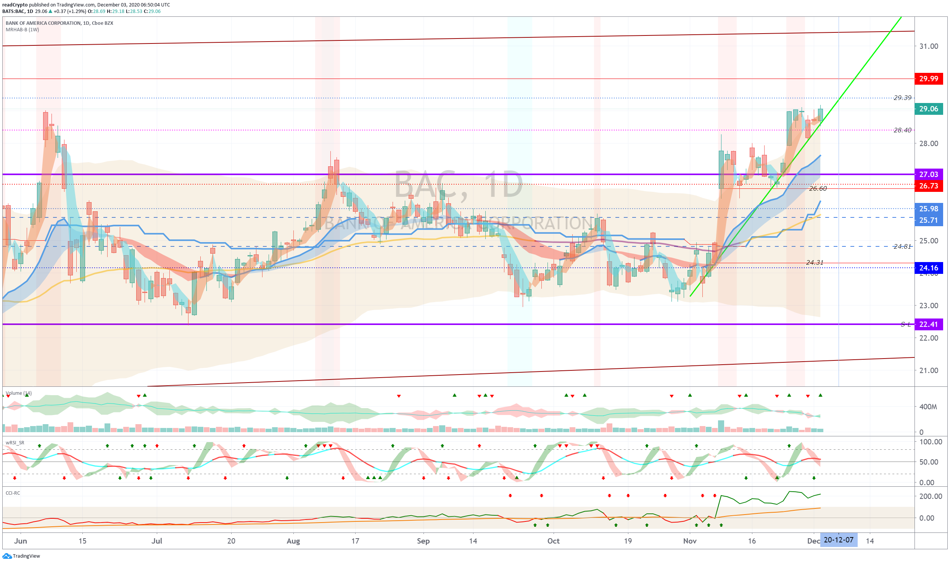
Task: Click the 100.00 wRSI axis label
Action: point(931,442)
